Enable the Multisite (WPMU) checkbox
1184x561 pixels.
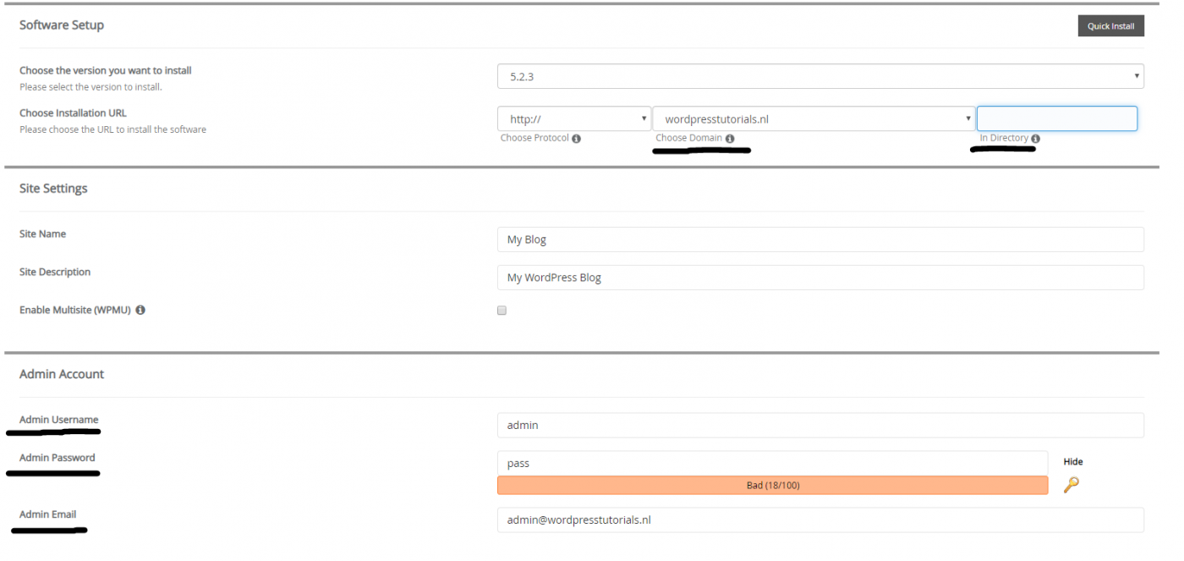(502, 311)
